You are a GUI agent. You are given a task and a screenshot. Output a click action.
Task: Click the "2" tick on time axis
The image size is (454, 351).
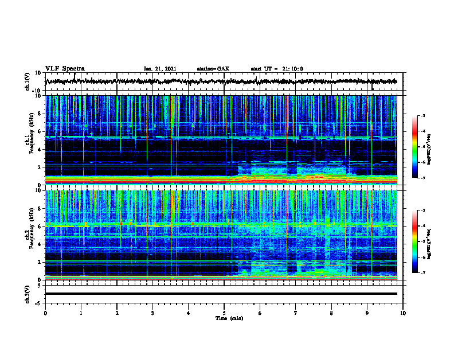click(117, 313)
